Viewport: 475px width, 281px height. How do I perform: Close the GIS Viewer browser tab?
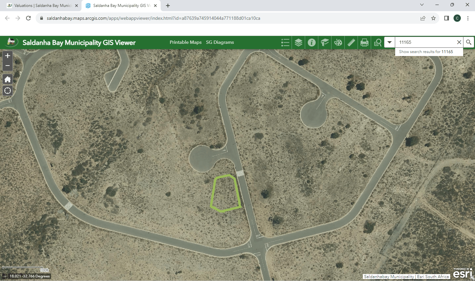[155, 6]
